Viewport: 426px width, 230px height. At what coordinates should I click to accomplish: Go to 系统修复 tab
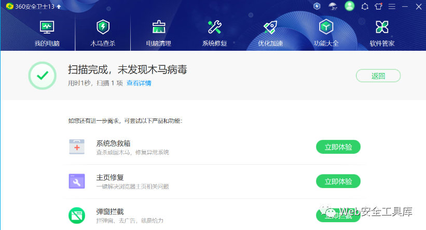pos(215,33)
